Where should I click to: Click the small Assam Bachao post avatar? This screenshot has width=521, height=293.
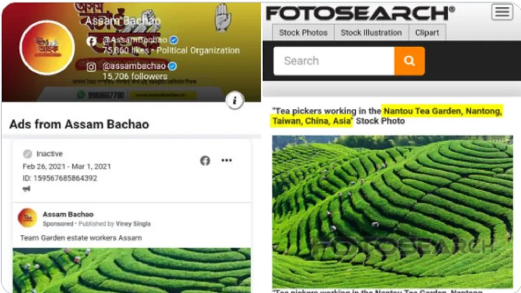click(x=27, y=218)
